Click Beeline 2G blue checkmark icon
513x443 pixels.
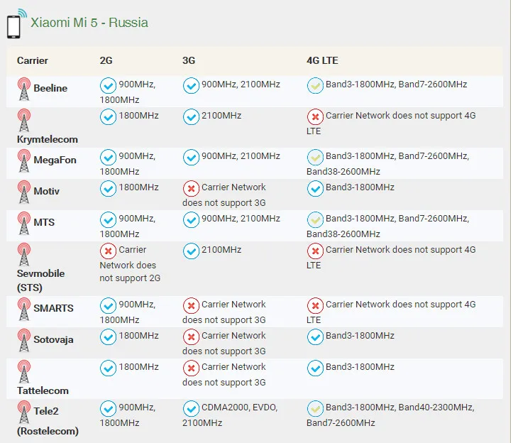[108, 86]
